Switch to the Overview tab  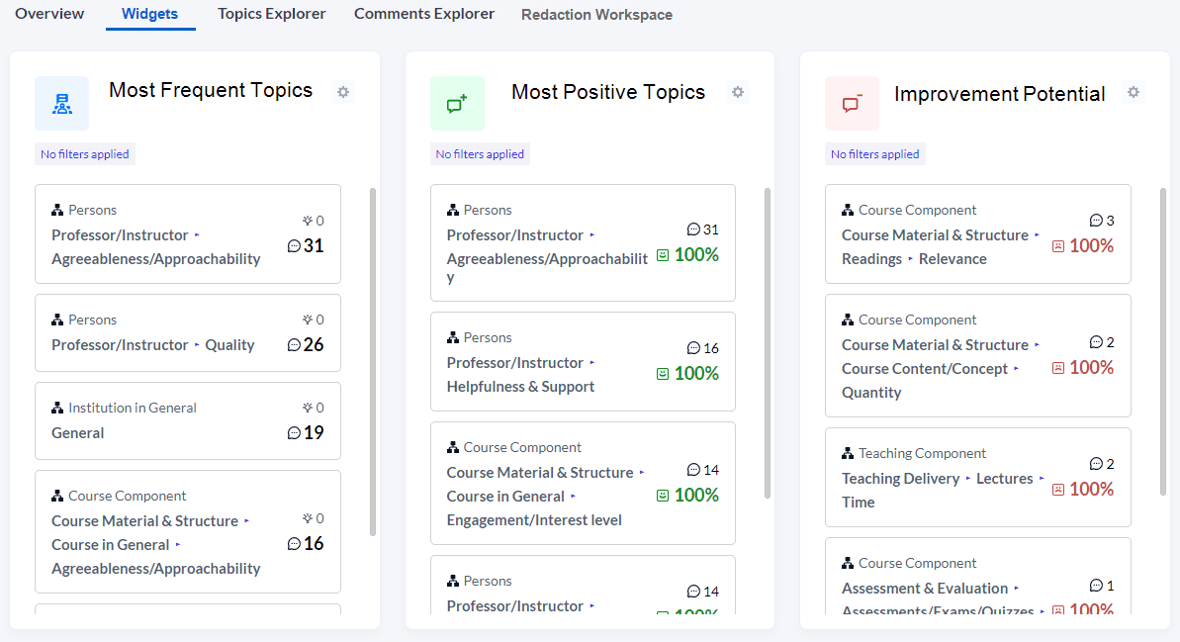point(49,14)
